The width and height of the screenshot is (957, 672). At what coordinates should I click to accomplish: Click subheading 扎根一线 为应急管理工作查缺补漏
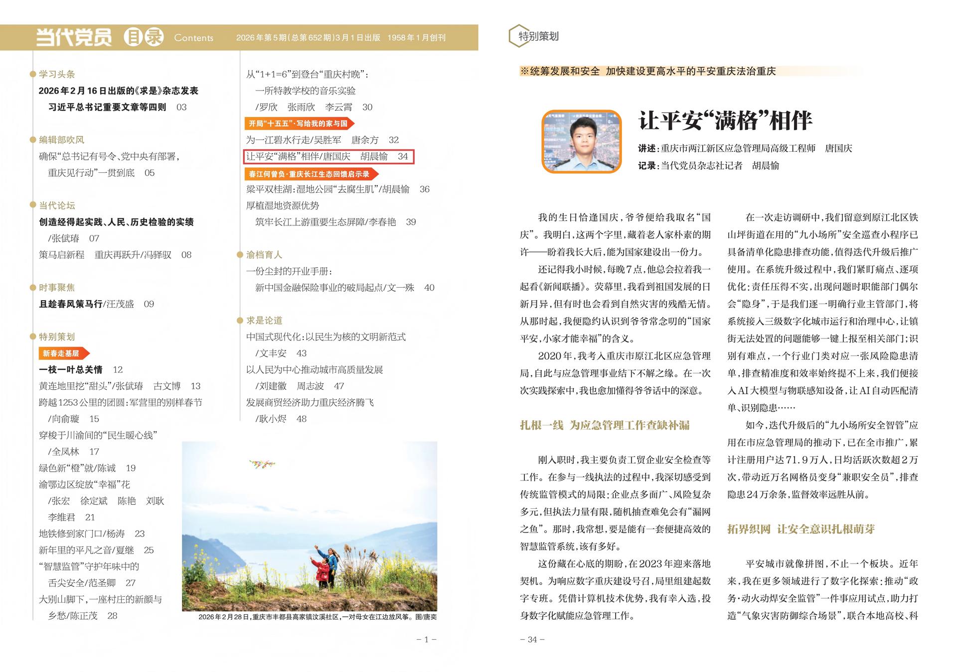coord(605,425)
